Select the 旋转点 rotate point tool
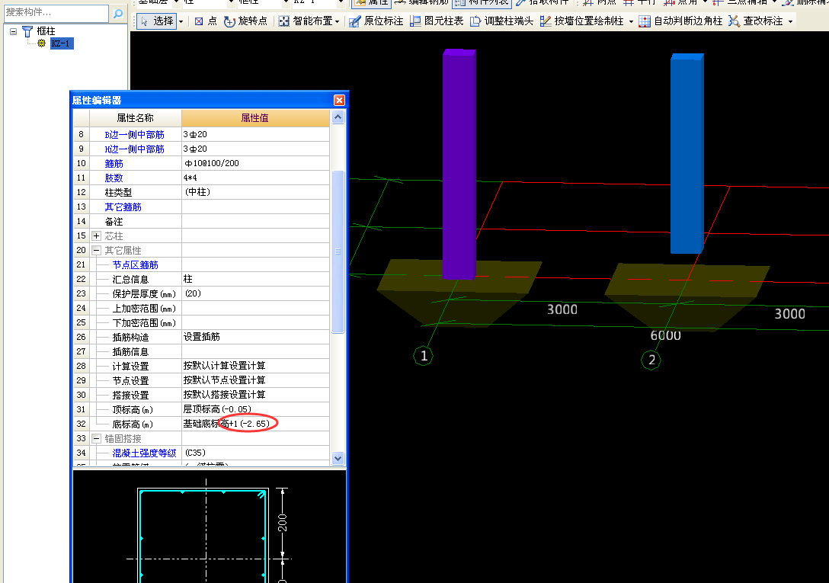Image resolution: width=829 pixels, height=583 pixels. pyautogui.click(x=245, y=21)
